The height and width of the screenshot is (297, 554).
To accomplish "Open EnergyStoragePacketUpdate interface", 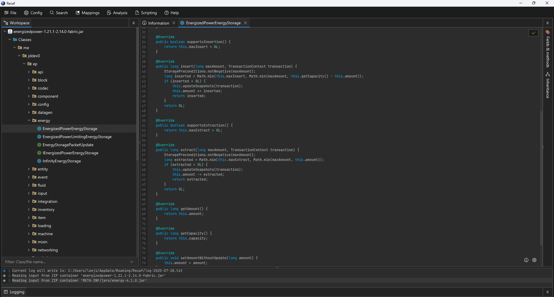I will (x=68, y=145).
